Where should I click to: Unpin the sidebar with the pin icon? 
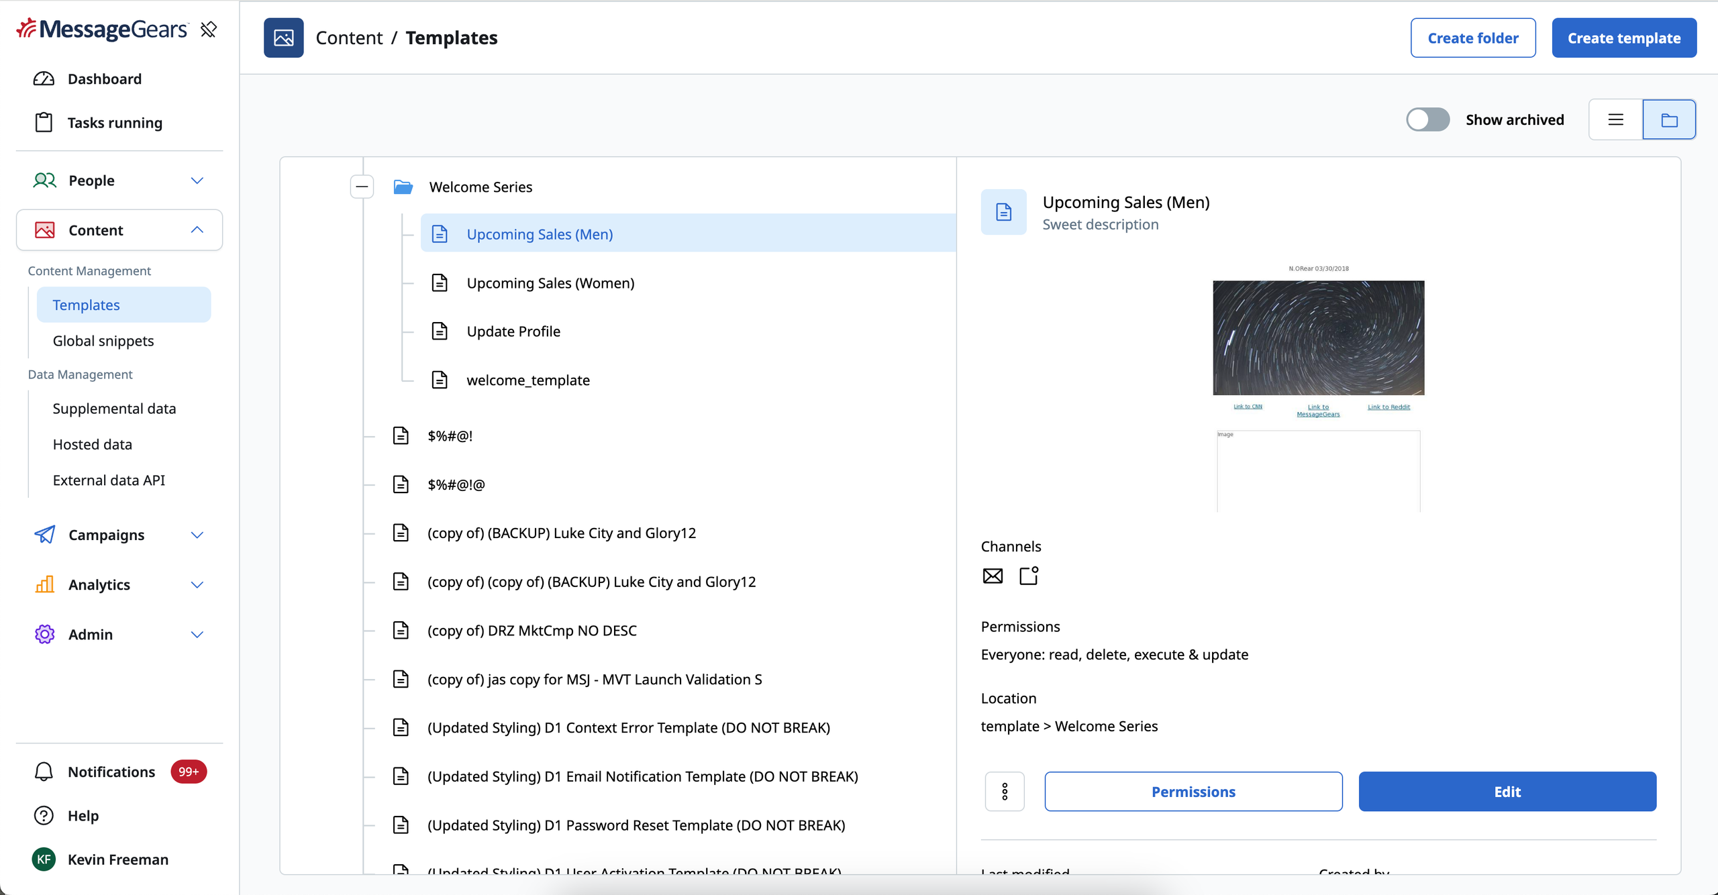(x=209, y=30)
